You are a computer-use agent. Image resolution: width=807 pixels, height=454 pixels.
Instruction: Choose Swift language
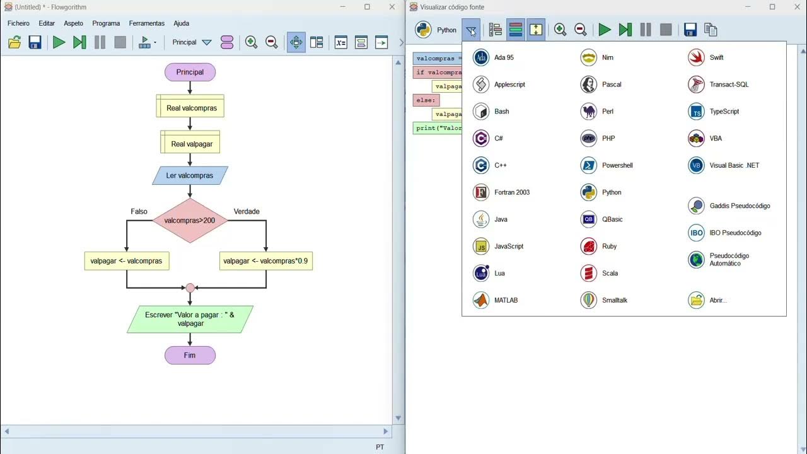pos(706,57)
